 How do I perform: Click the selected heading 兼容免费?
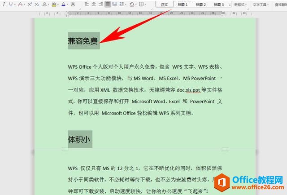[x=83, y=41]
